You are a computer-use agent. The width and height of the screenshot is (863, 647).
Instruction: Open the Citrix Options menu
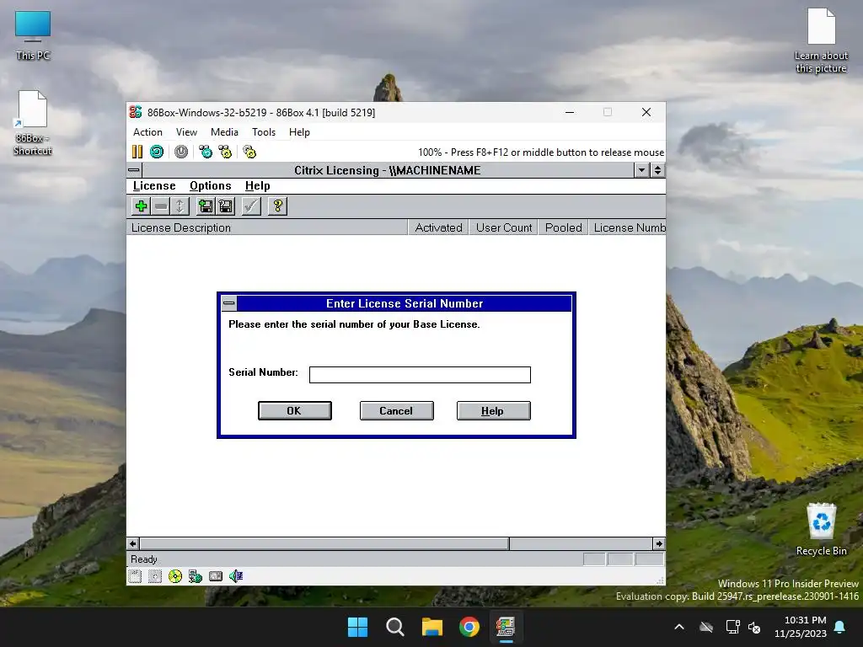210,186
